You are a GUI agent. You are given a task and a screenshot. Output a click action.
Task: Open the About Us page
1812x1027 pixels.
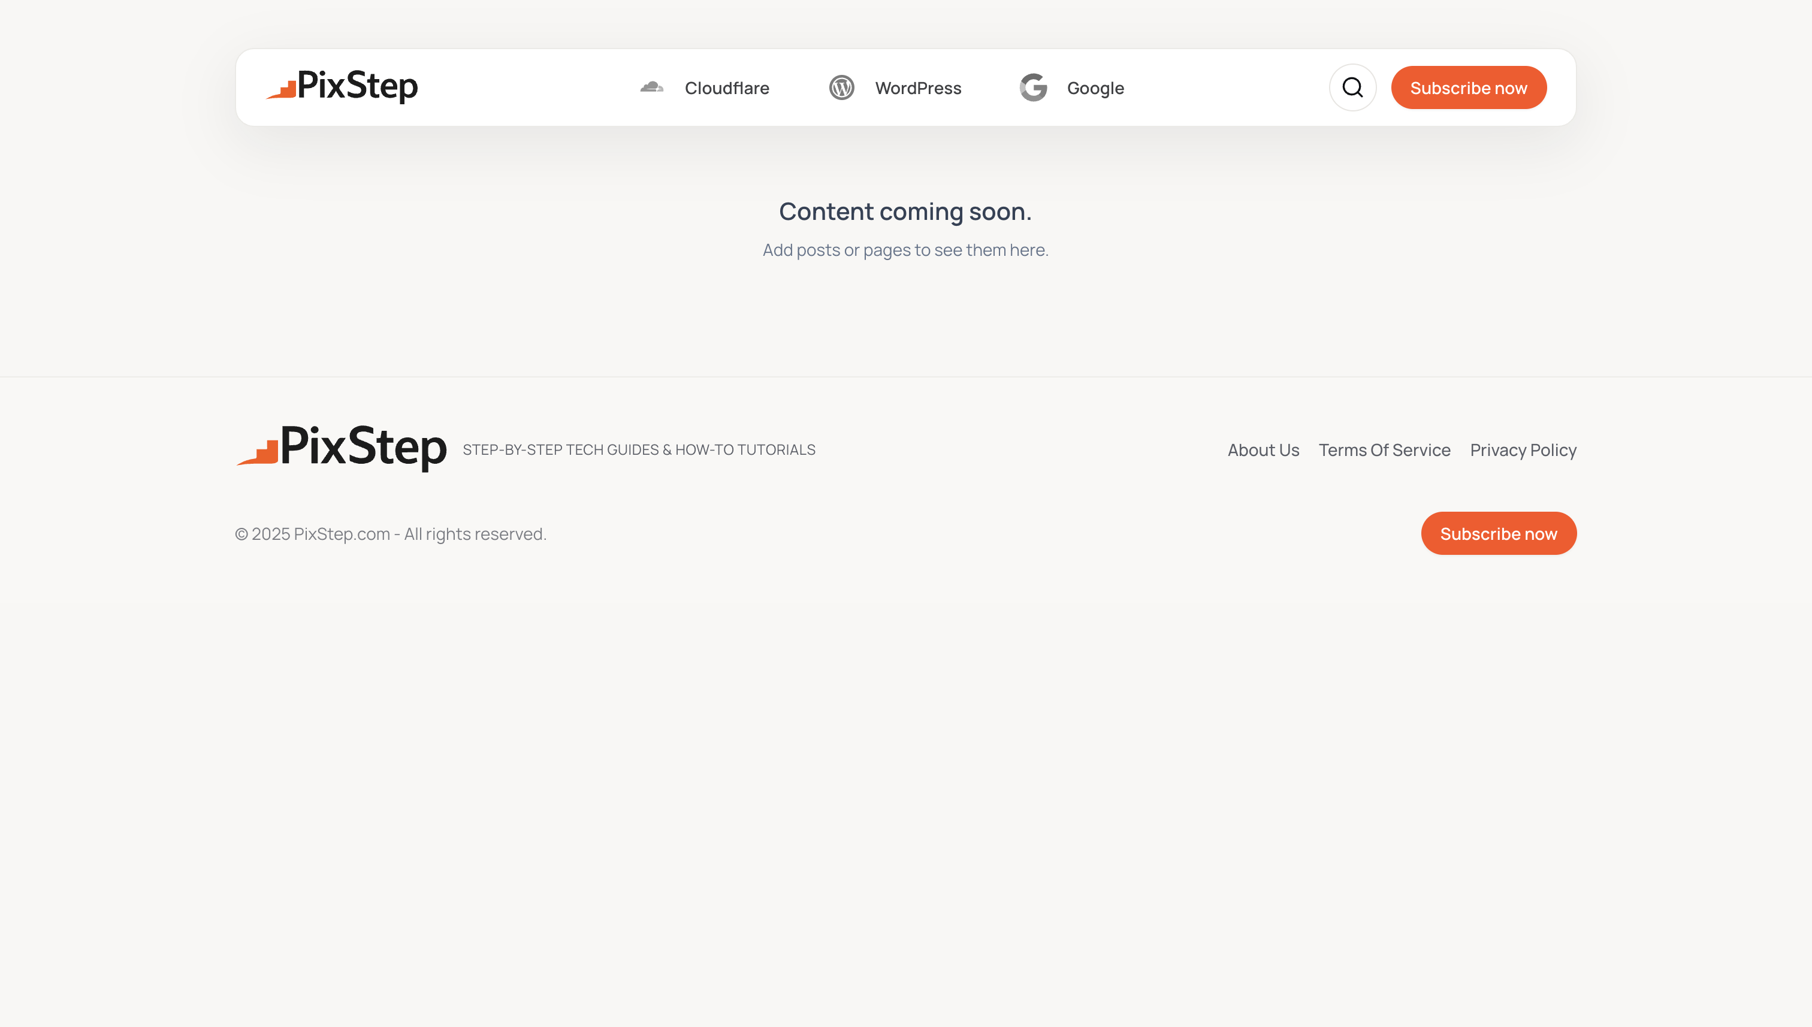click(x=1263, y=450)
